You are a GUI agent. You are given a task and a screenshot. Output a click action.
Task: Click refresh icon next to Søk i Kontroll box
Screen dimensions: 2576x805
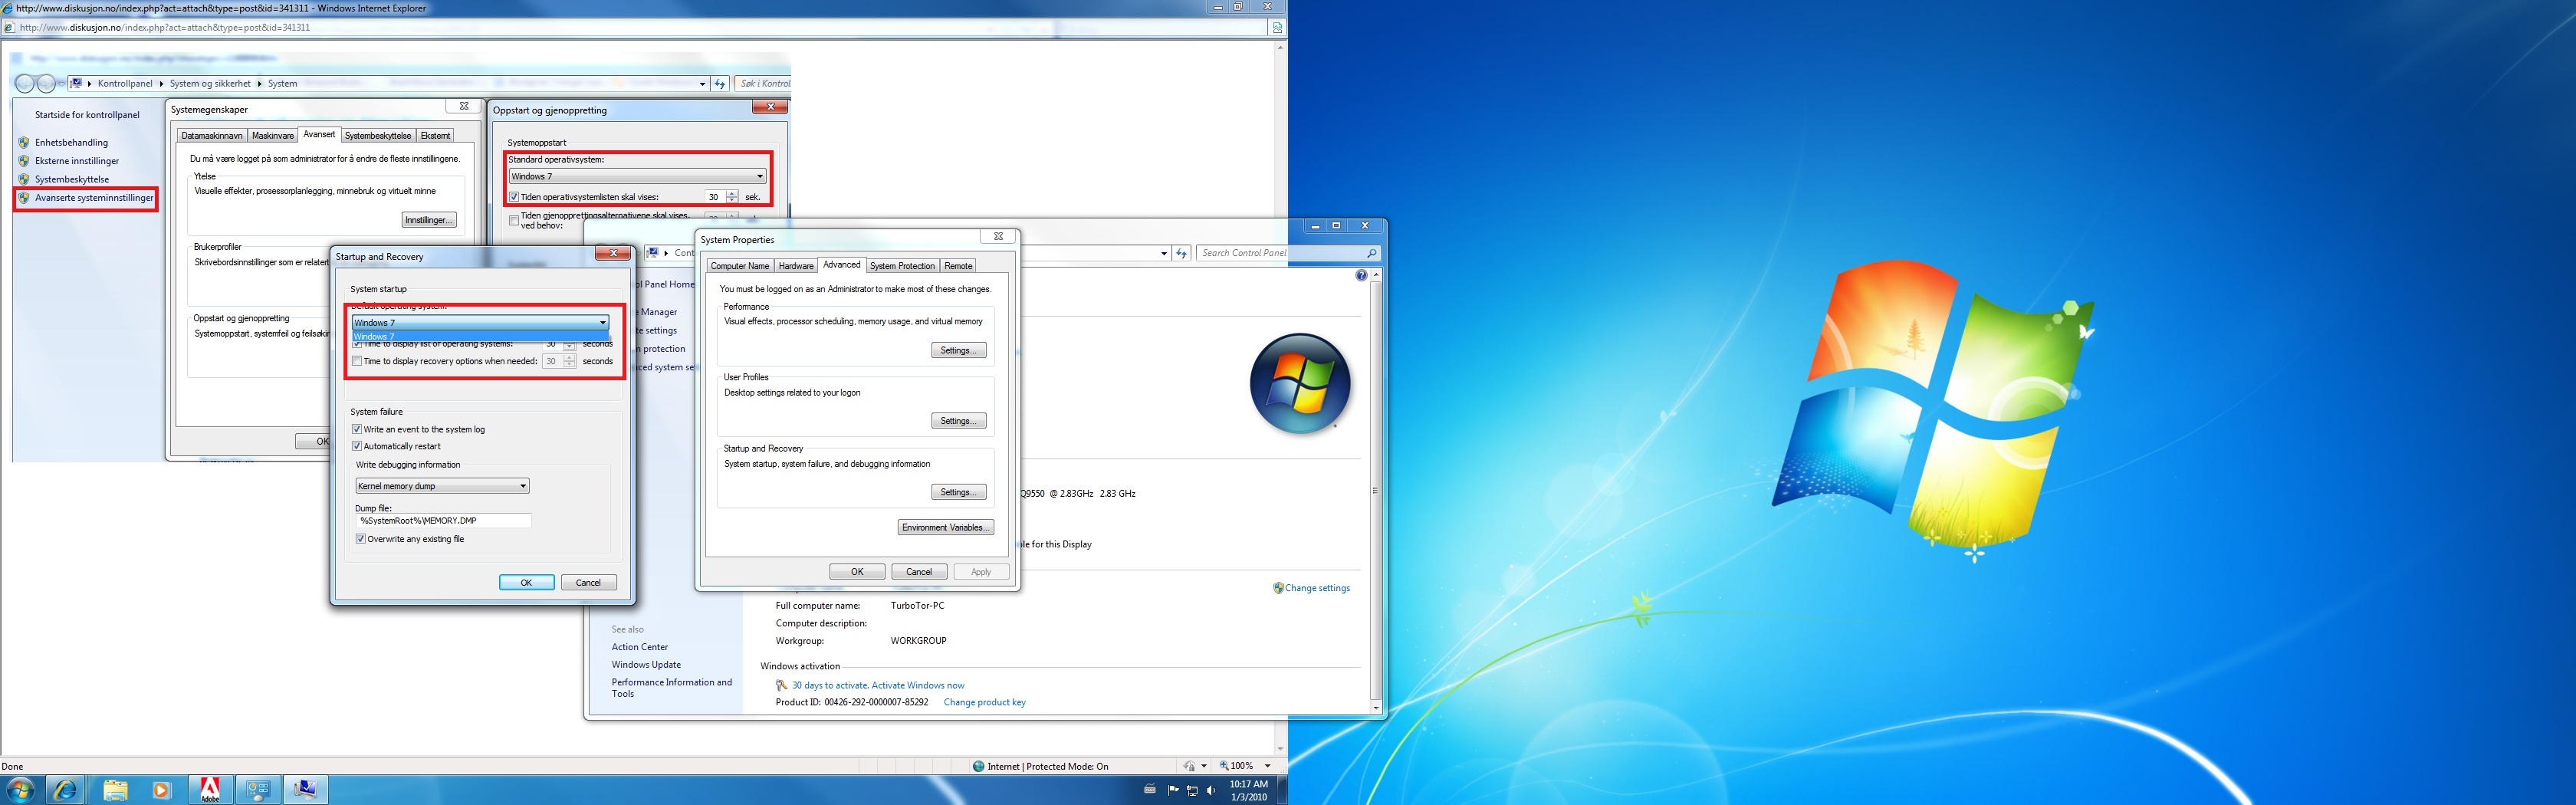pyautogui.click(x=719, y=84)
